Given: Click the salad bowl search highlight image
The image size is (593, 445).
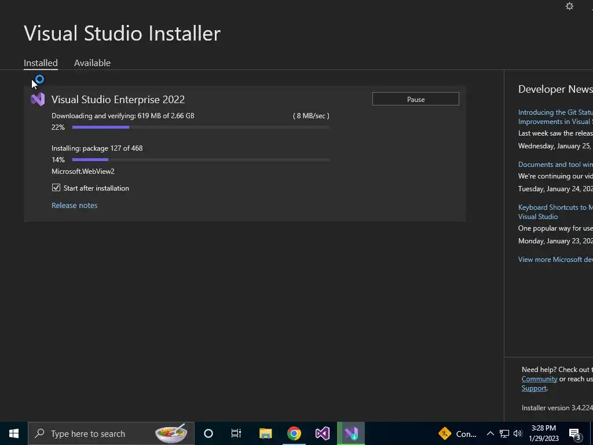Looking at the screenshot, I should tap(171, 433).
